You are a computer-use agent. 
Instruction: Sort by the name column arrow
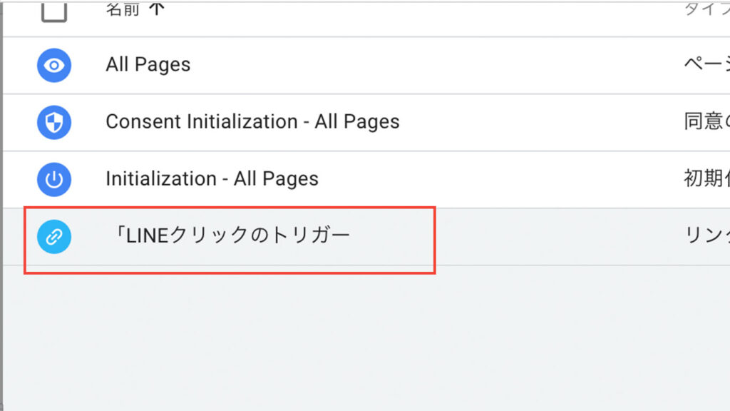157,9
